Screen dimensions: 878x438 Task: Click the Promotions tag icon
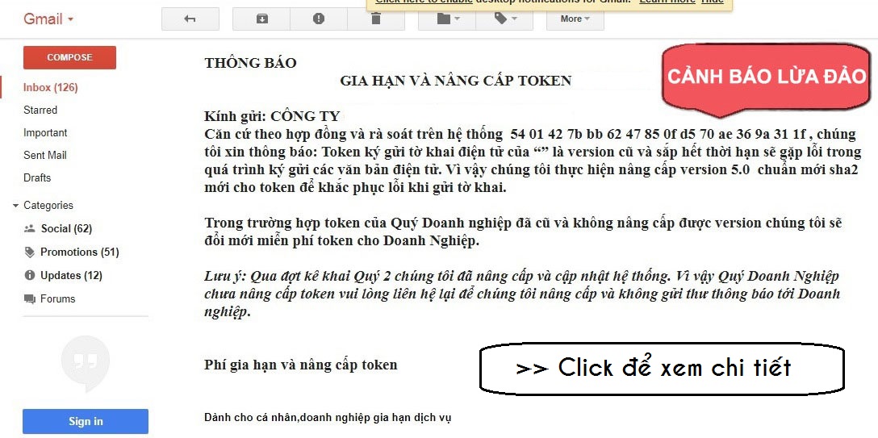(x=30, y=252)
